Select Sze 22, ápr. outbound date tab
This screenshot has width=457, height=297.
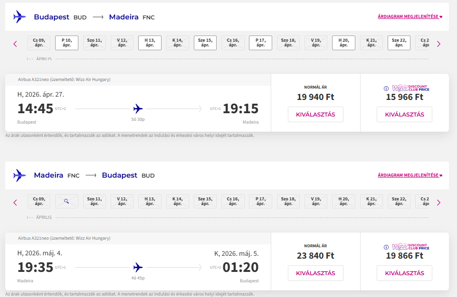399,43
